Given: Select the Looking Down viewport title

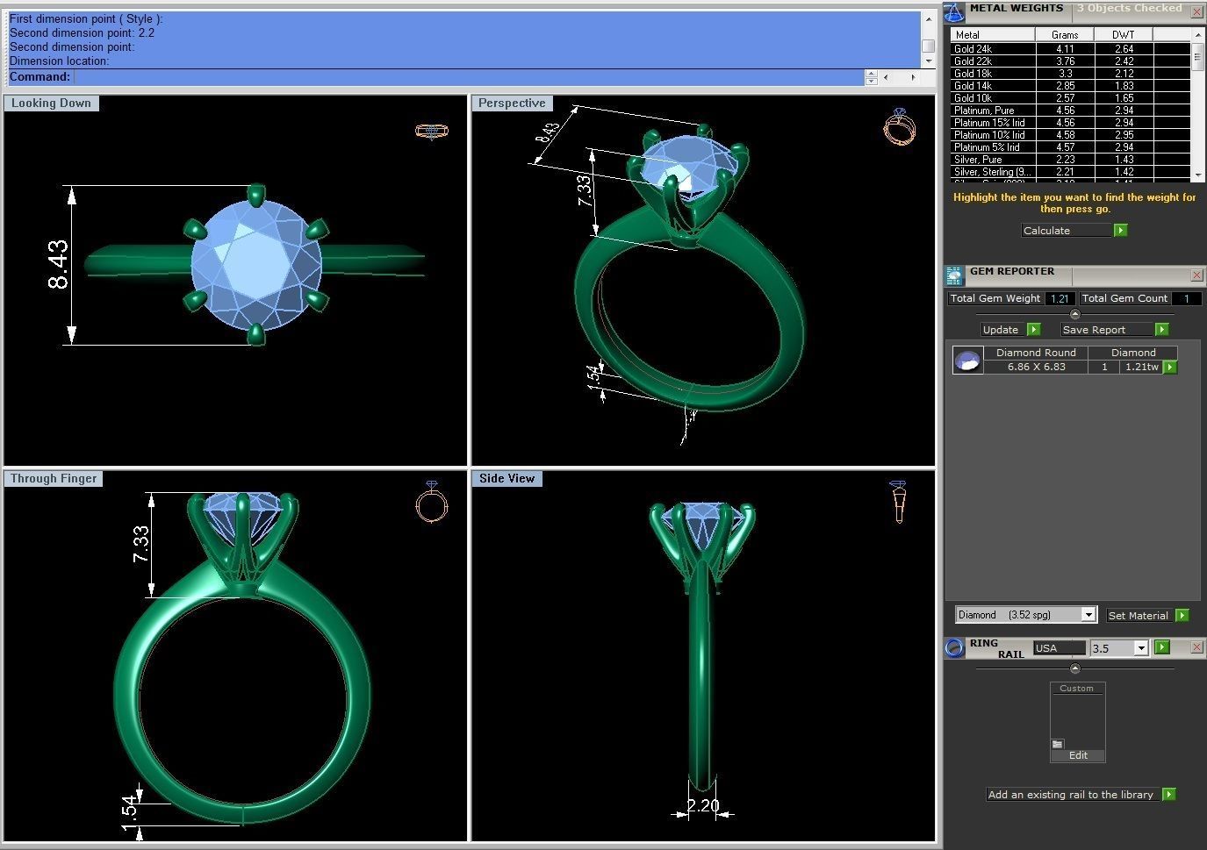Looking at the screenshot, I should (x=51, y=103).
